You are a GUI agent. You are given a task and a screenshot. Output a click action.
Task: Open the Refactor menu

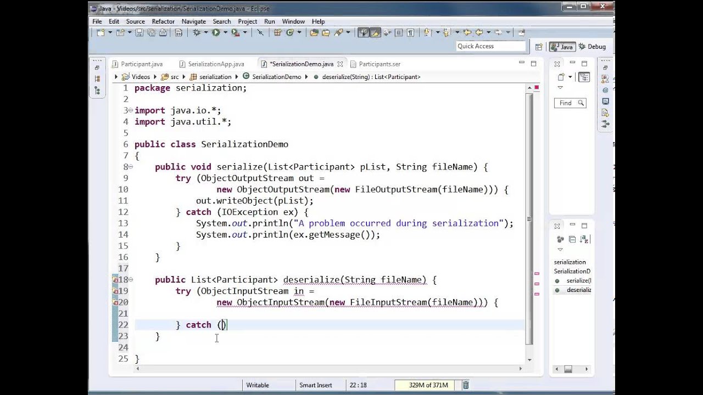[x=163, y=21]
